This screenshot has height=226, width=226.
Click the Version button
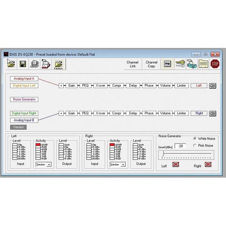pos(18,127)
